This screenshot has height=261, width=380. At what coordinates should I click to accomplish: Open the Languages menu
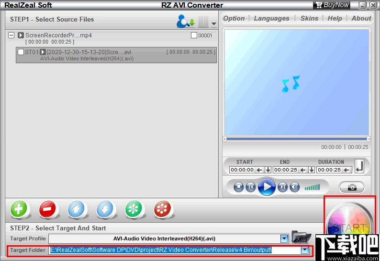click(271, 18)
